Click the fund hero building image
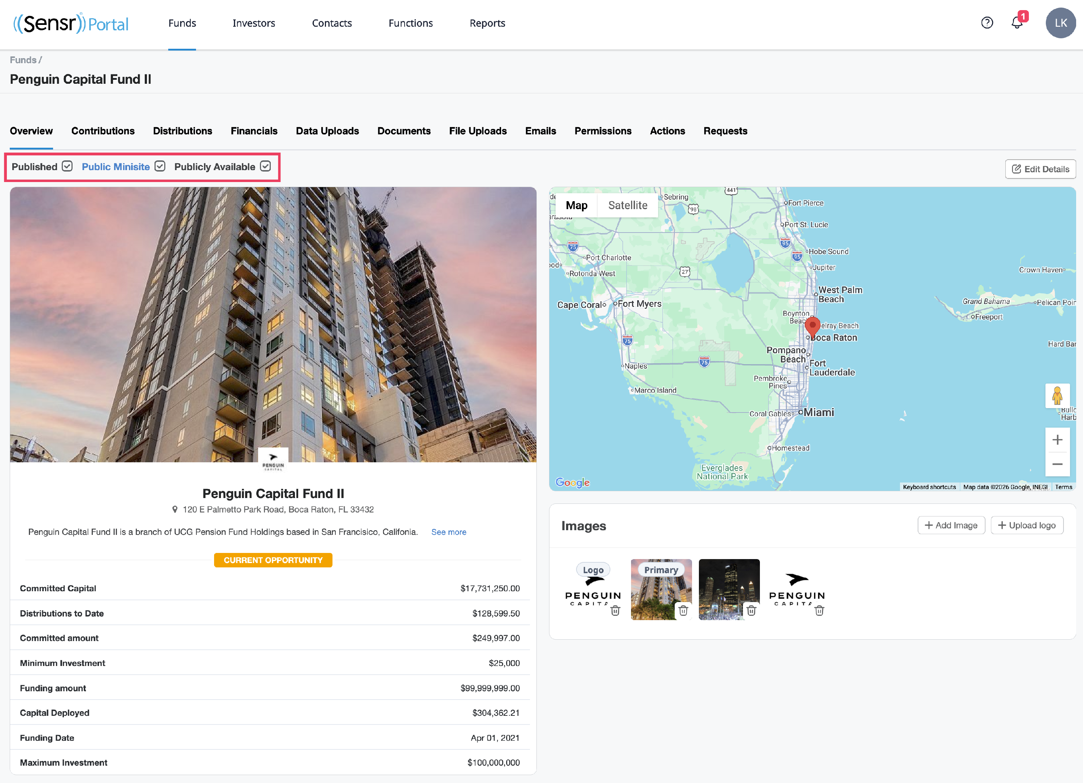The width and height of the screenshot is (1083, 783). coord(273,324)
